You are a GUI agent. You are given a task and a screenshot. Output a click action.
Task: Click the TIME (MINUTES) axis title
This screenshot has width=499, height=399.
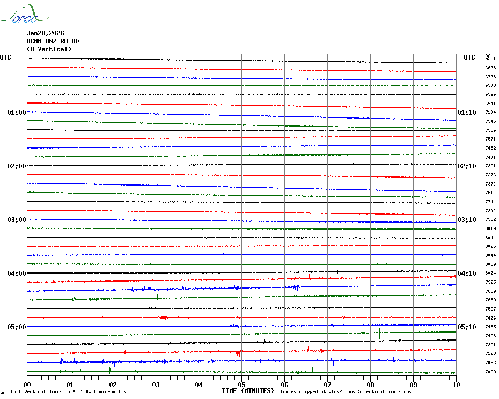[x=248, y=391]
